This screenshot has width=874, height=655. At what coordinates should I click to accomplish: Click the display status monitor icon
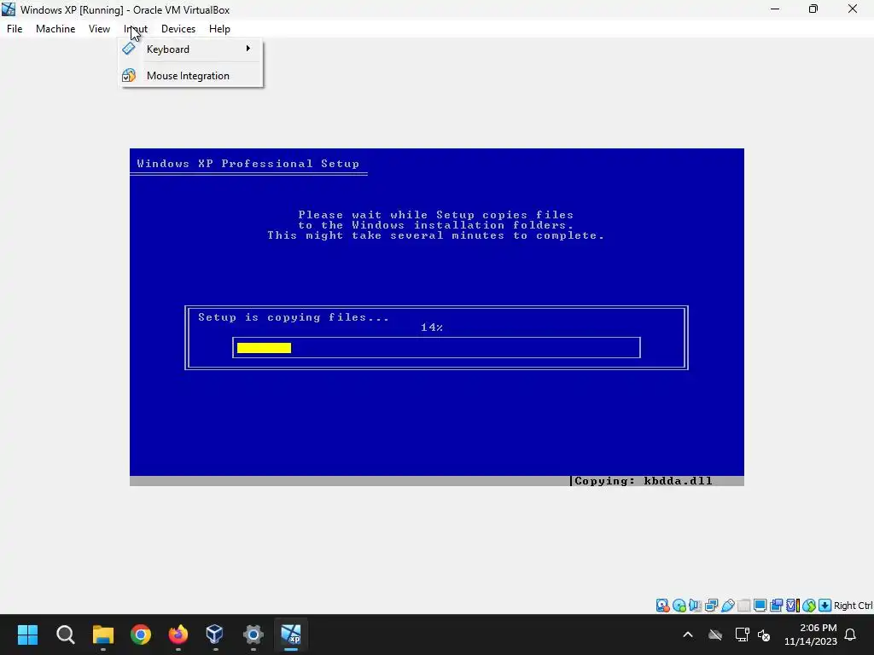coord(760,606)
